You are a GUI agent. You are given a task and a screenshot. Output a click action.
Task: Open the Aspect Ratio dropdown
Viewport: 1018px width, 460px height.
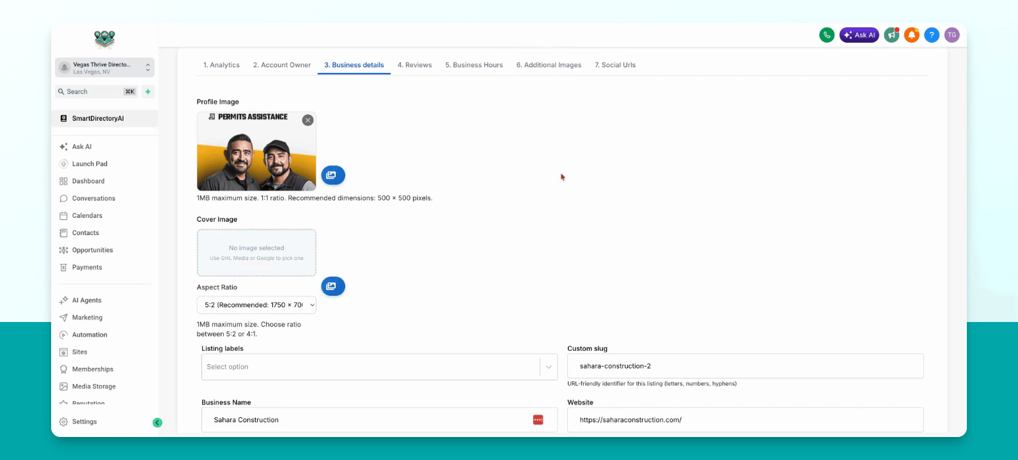pos(256,305)
